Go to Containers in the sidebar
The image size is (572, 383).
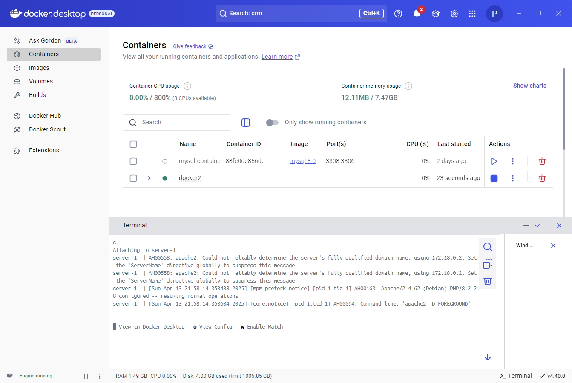tap(54, 54)
